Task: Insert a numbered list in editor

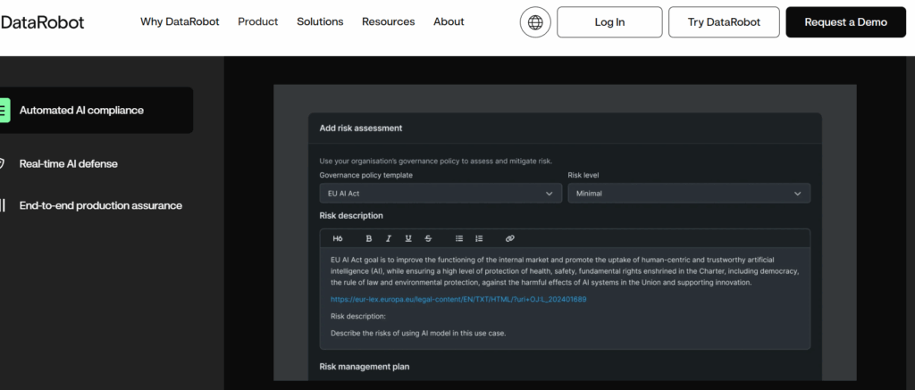Action: [479, 238]
